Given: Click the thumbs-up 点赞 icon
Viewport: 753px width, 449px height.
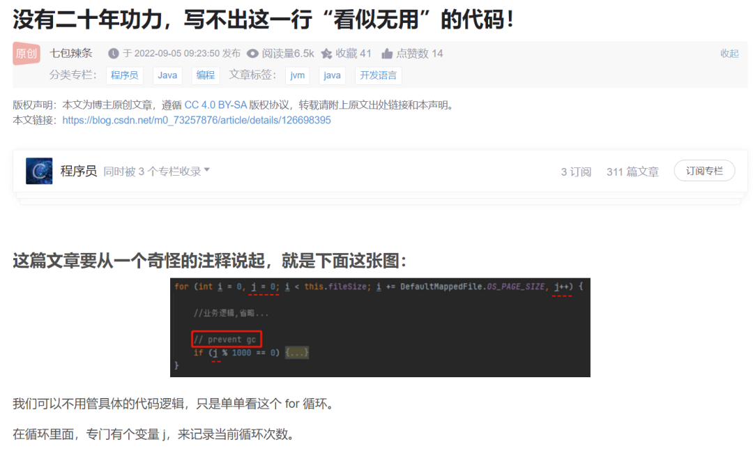Looking at the screenshot, I should click(387, 53).
